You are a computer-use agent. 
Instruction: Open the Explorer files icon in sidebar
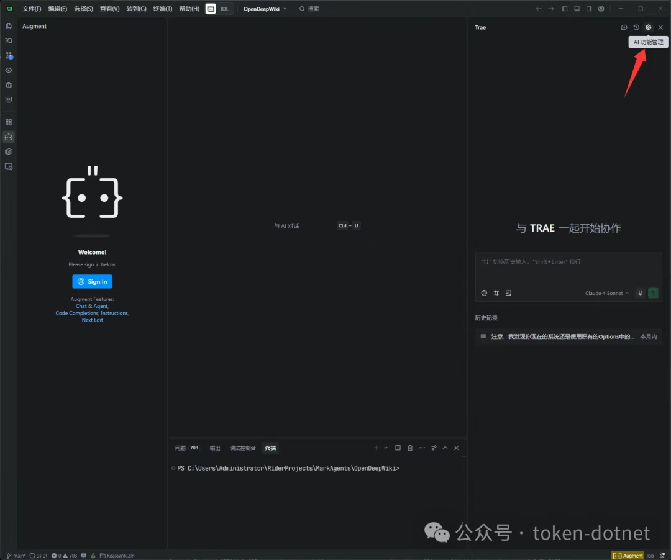[9, 26]
